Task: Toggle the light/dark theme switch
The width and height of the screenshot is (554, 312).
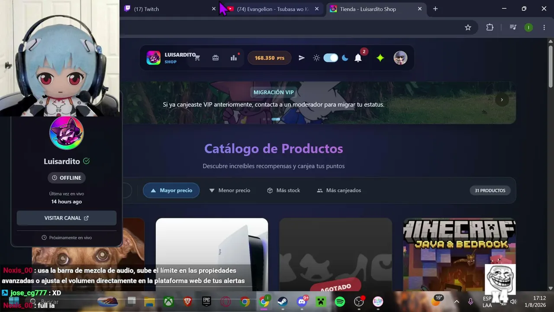Action: [x=331, y=58]
